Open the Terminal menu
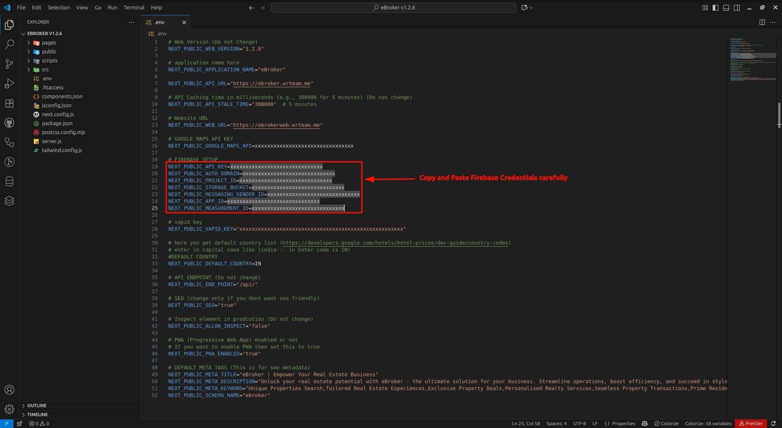The width and height of the screenshot is (782, 428). pyautogui.click(x=134, y=7)
